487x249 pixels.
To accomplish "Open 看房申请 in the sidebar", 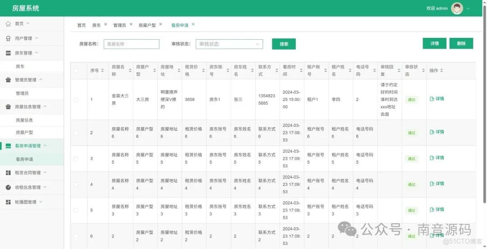I will click(x=24, y=159).
